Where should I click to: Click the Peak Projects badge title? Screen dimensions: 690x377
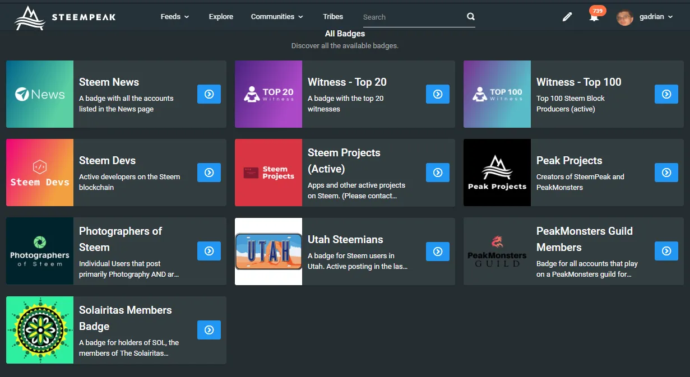point(569,160)
